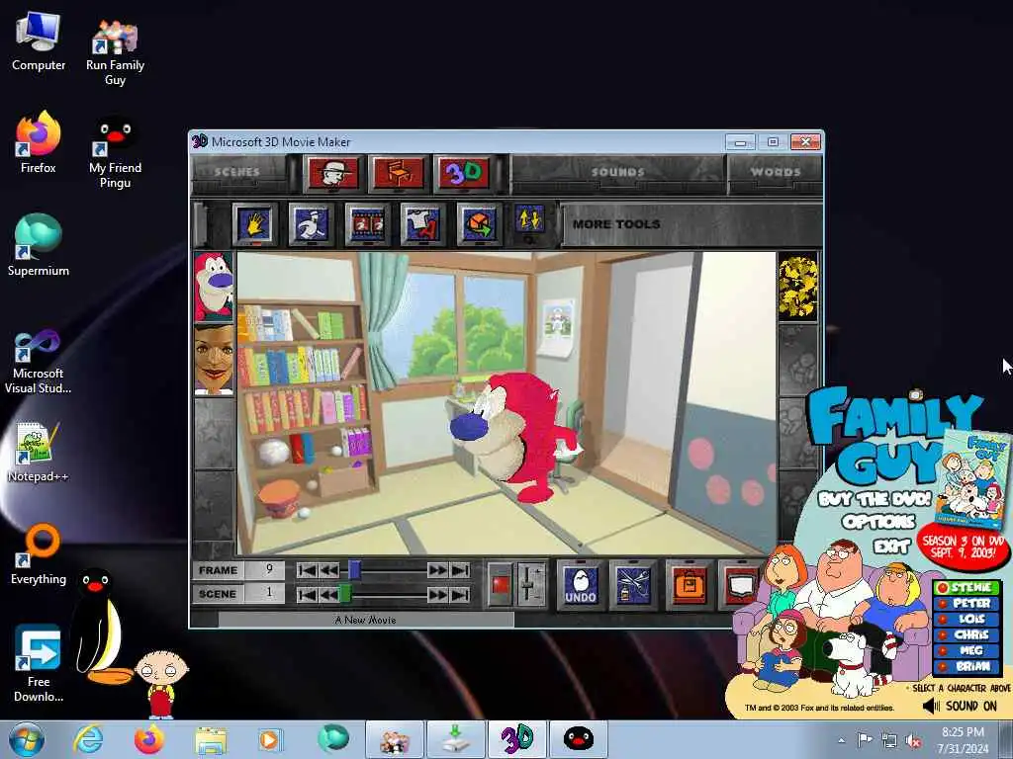Jump to last frame
Viewport: 1013px width, 759px height.
coord(460,570)
